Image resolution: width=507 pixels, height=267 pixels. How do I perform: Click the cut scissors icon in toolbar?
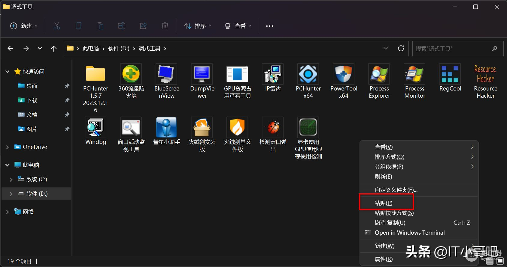click(x=57, y=26)
